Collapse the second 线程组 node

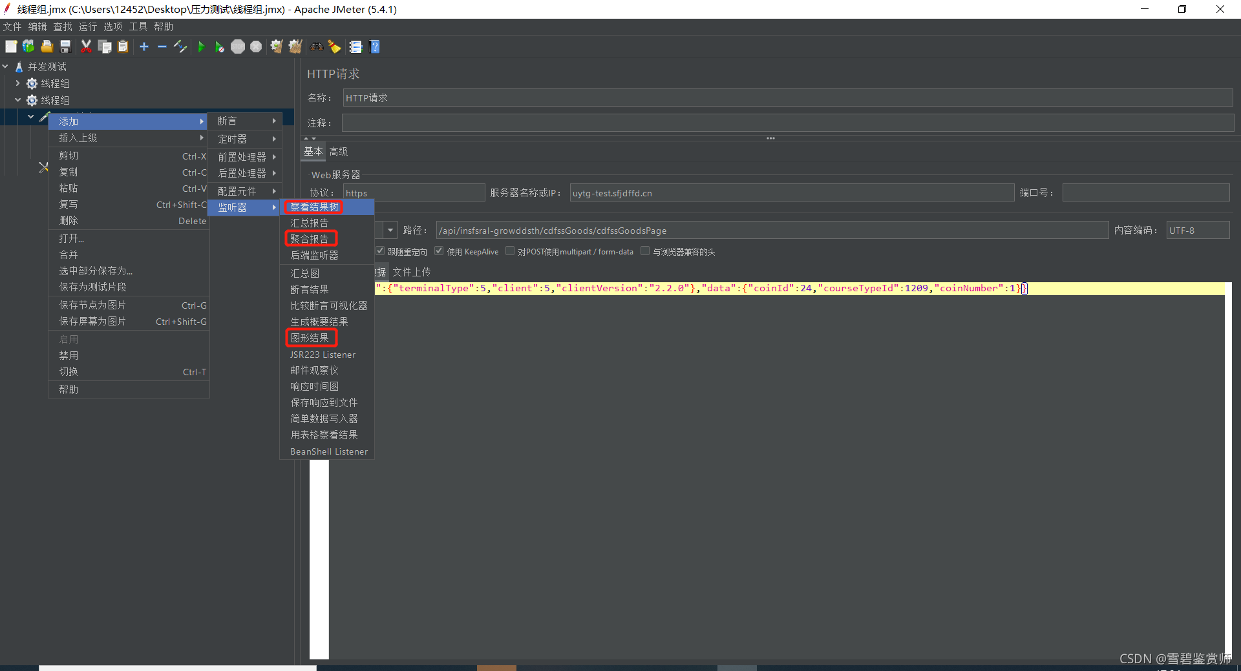click(x=17, y=99)
